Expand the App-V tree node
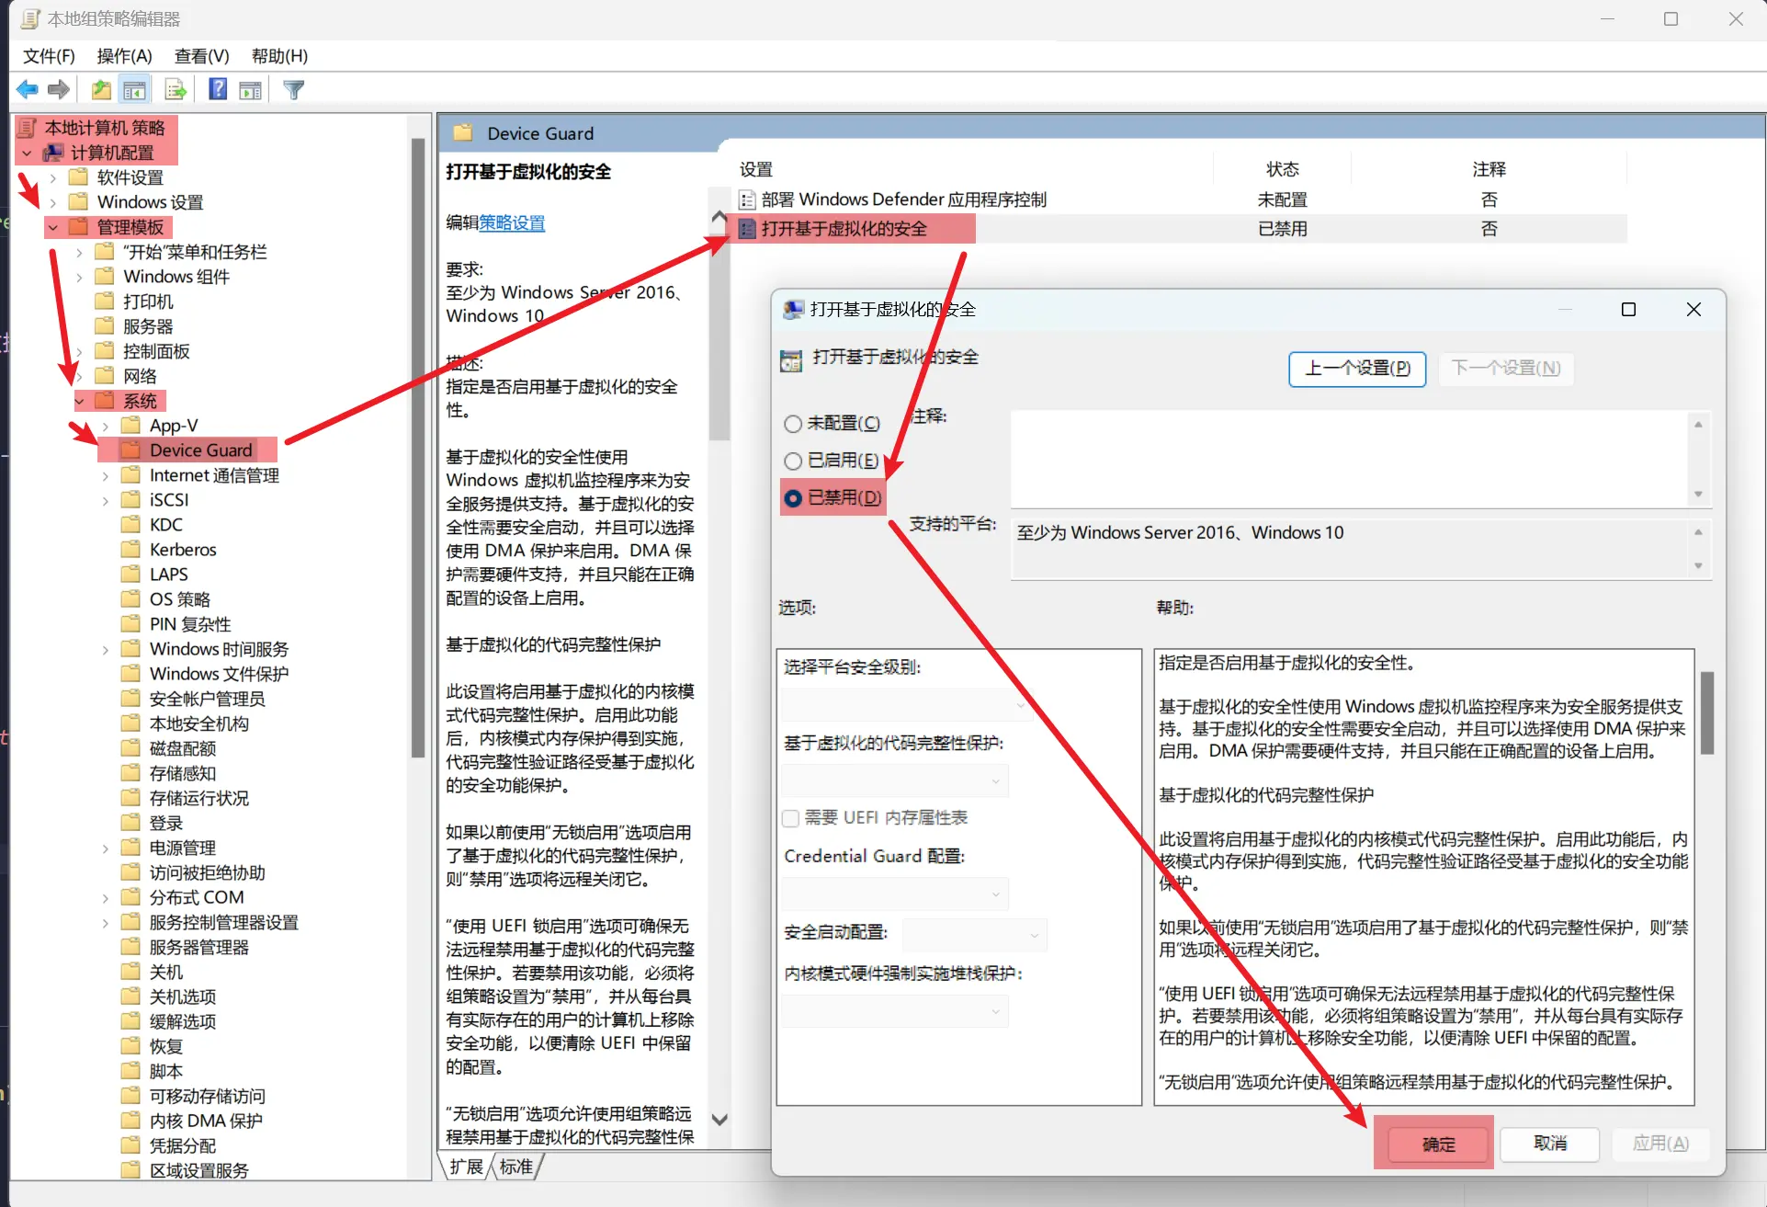Viewport: 1767px width, 1207px height. pos(106,426)
